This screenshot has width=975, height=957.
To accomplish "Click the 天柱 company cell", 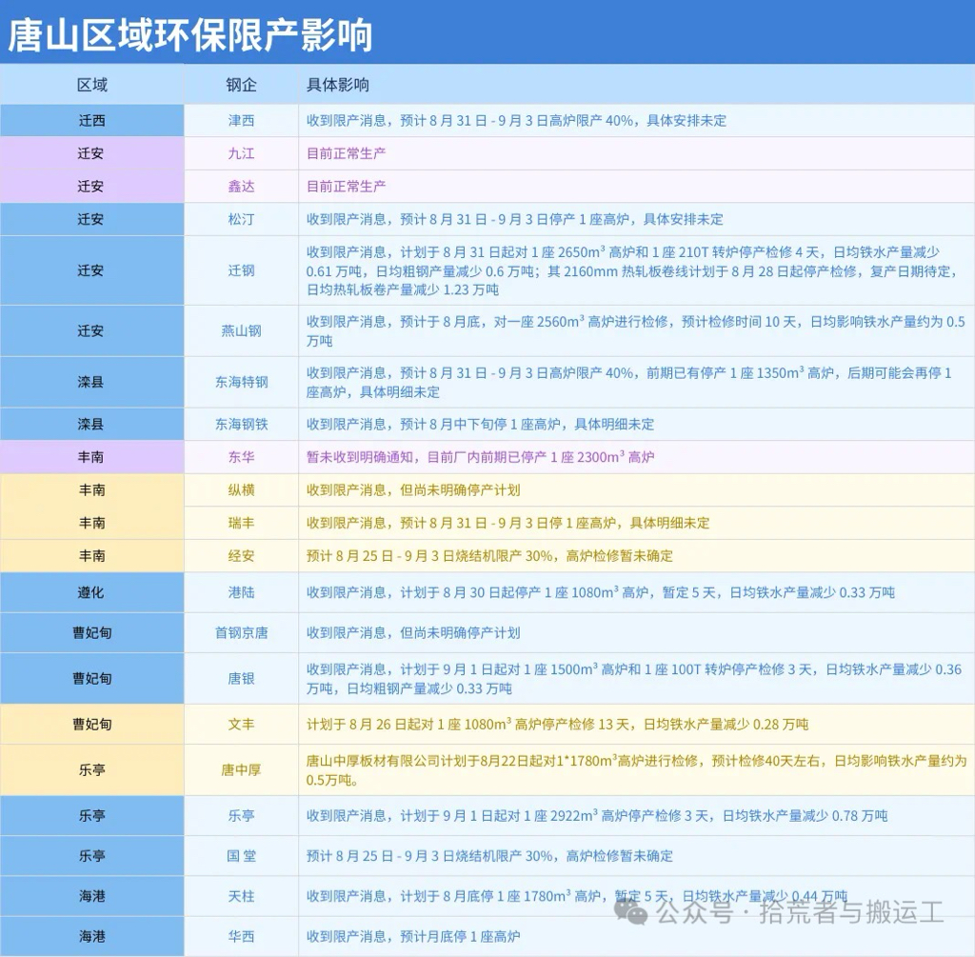I will pyautogui.click(x=241, y=897).
